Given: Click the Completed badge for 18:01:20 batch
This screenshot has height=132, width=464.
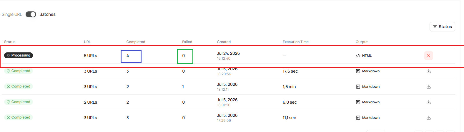Looking at the screenshot, I should point(19,102).
